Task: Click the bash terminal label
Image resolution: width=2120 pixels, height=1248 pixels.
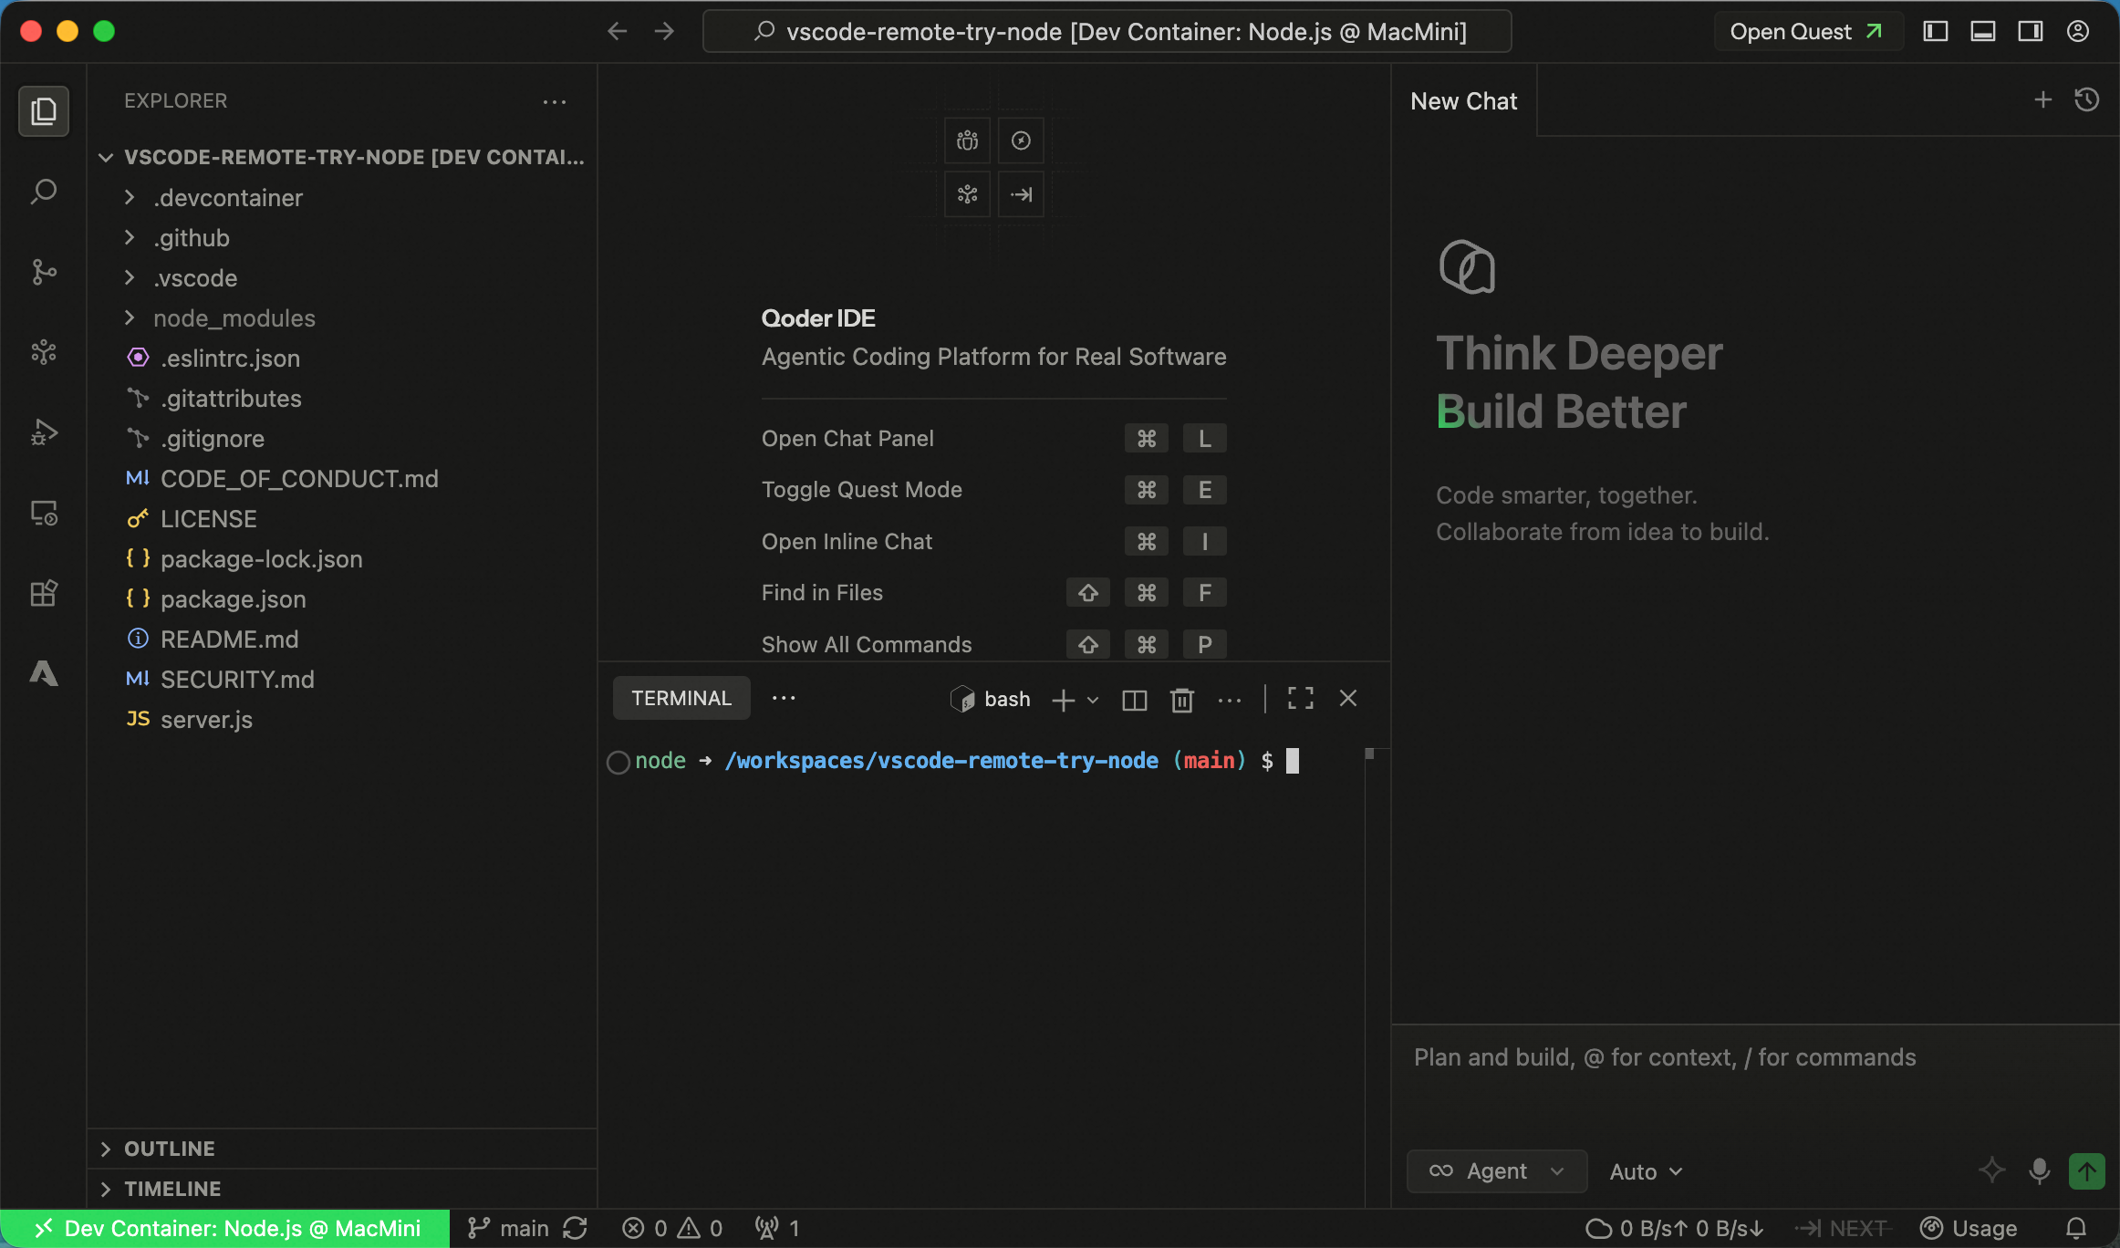Action: (x=991, y=700)
